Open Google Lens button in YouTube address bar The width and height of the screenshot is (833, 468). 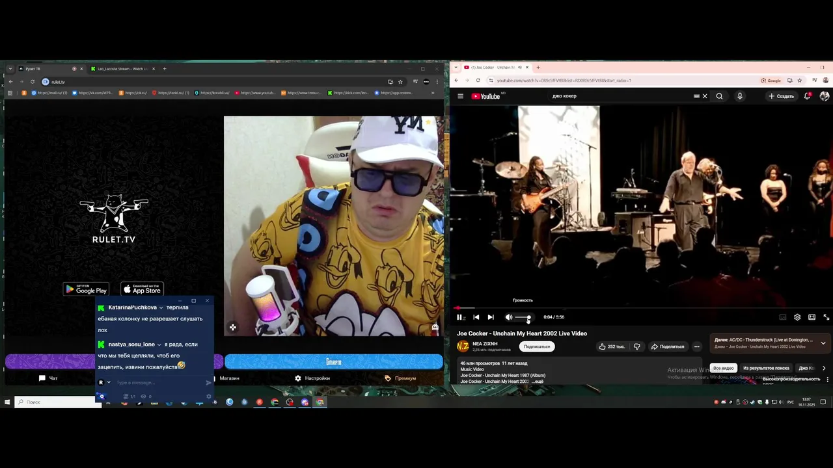[x=771, y=81]
